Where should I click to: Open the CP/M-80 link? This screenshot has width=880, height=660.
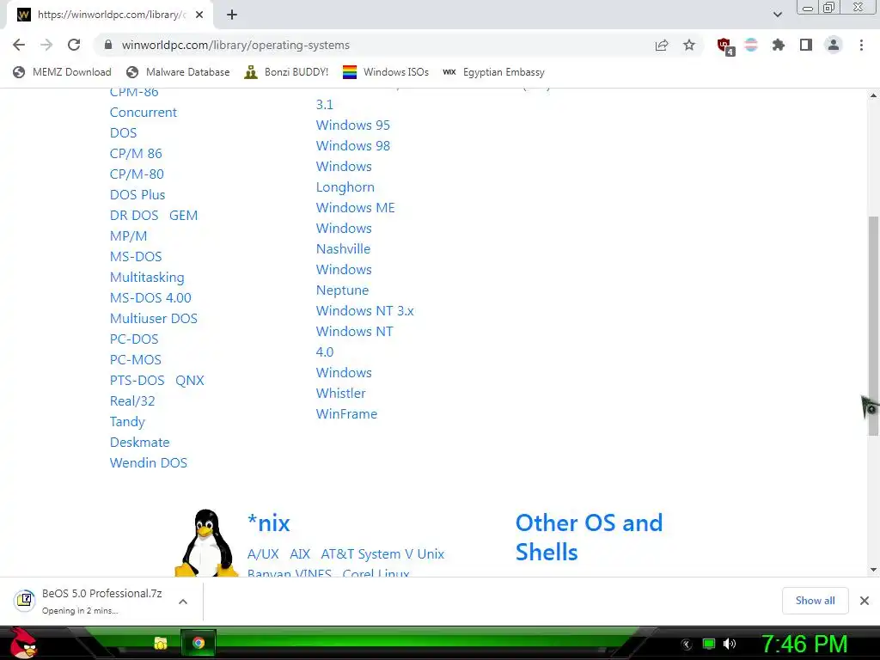tap(137, 174)
